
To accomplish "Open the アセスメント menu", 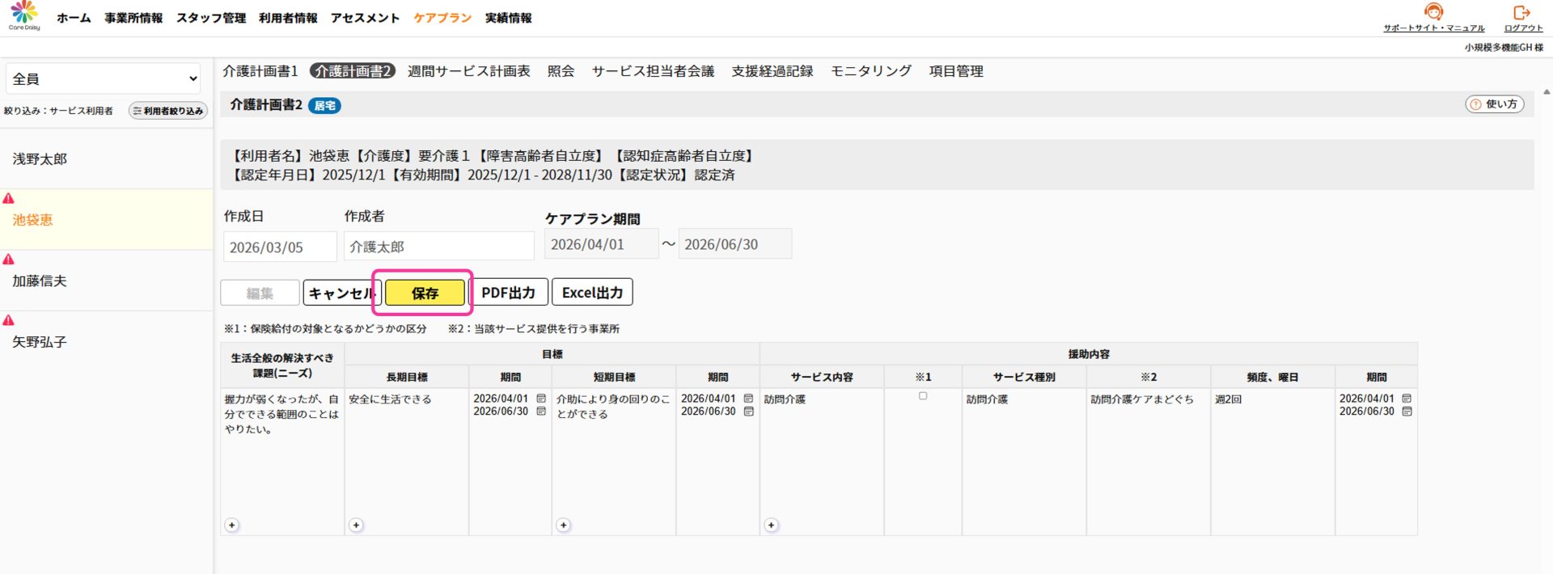I will coord(365,18).
